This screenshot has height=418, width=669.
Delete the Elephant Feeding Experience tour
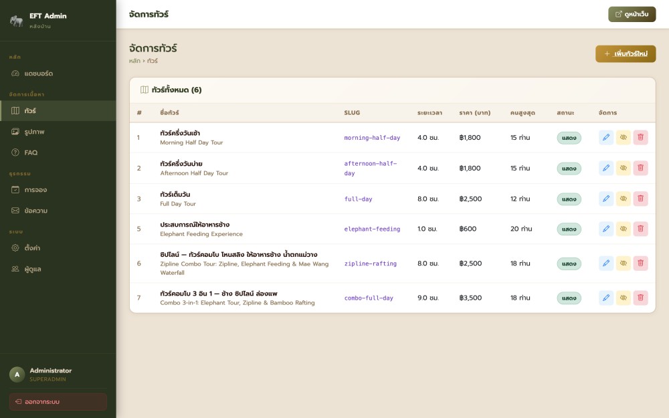coord(640,229)
